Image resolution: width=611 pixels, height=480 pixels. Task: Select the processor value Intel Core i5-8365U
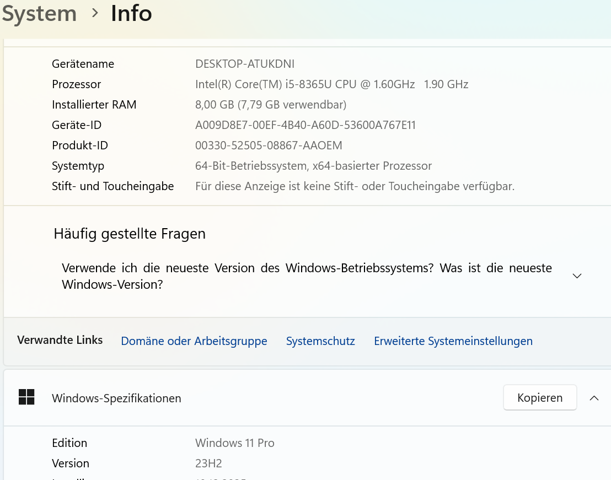tap(331, 84)
